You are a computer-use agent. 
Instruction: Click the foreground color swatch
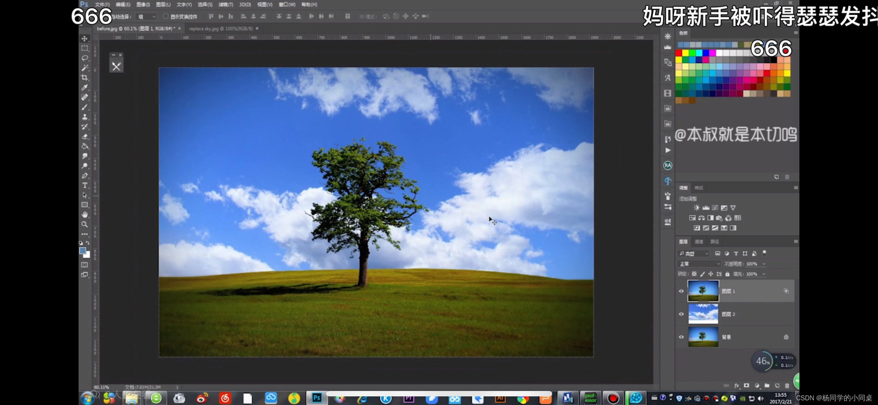pos(83,251)
